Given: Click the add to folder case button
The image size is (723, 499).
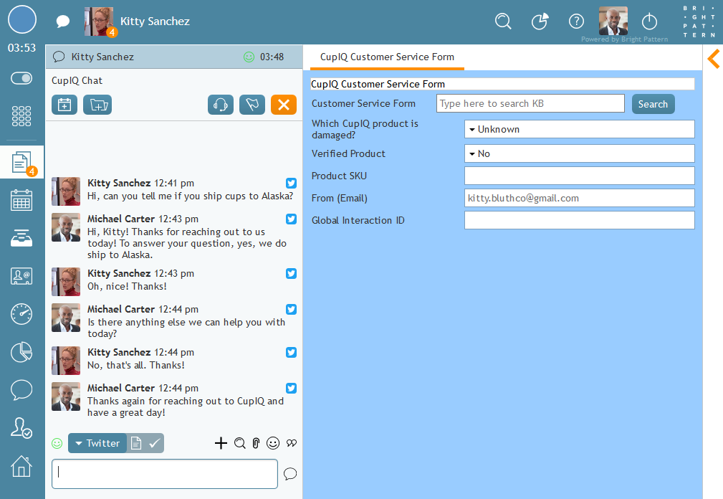Looking at the screenshot, I should click(x=97, y=105).
